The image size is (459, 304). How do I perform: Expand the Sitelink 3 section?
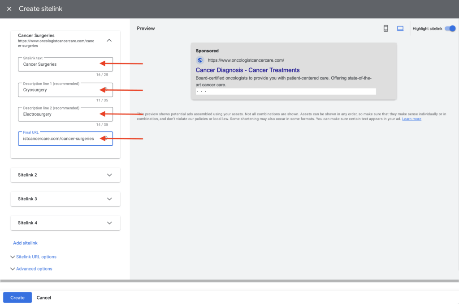point(109,199)
